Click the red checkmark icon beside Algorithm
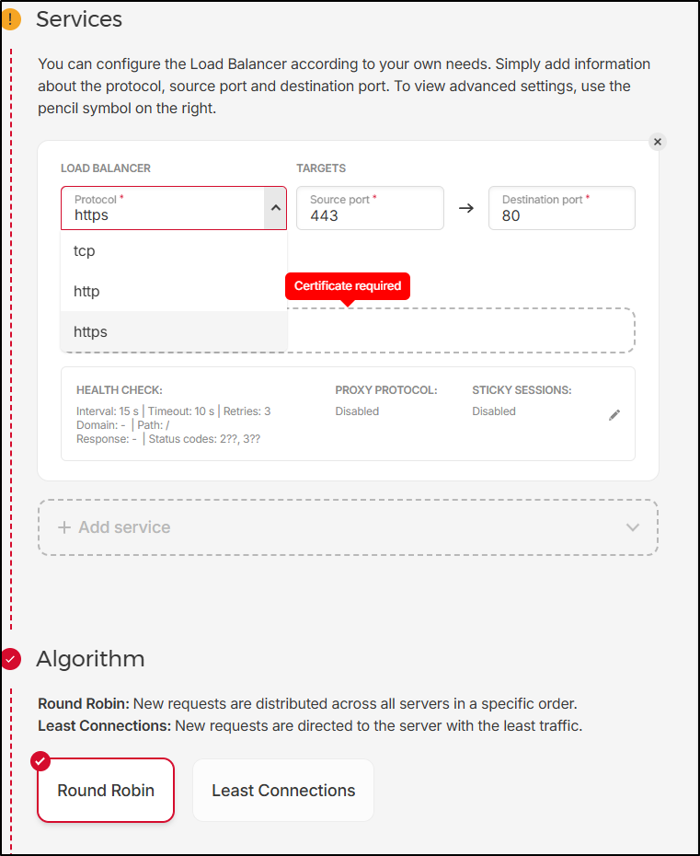This screenshot has height=856, width=700. [10, 659]
